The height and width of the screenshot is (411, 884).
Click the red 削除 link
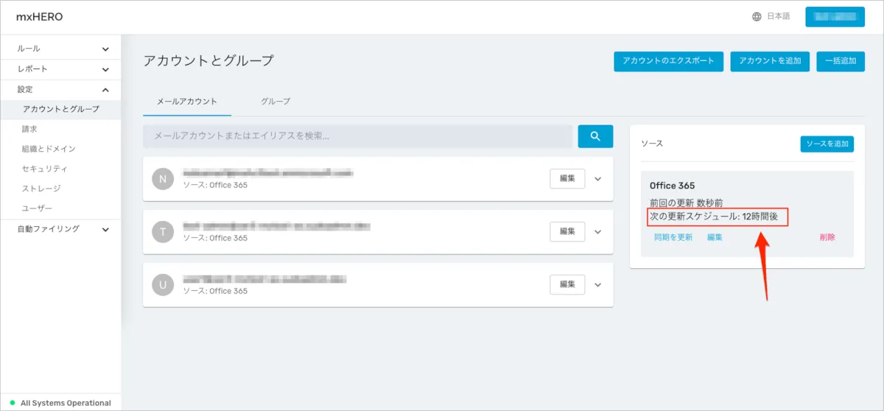[827, 237]
